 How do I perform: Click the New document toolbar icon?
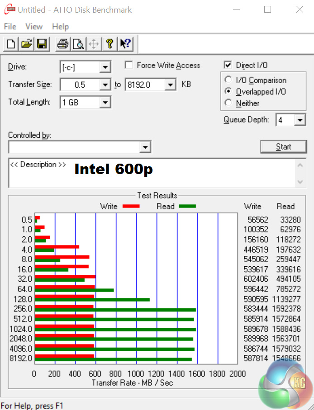[x=11, y=44]
